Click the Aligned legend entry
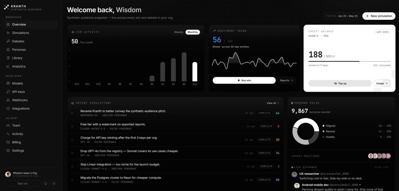 357,126
